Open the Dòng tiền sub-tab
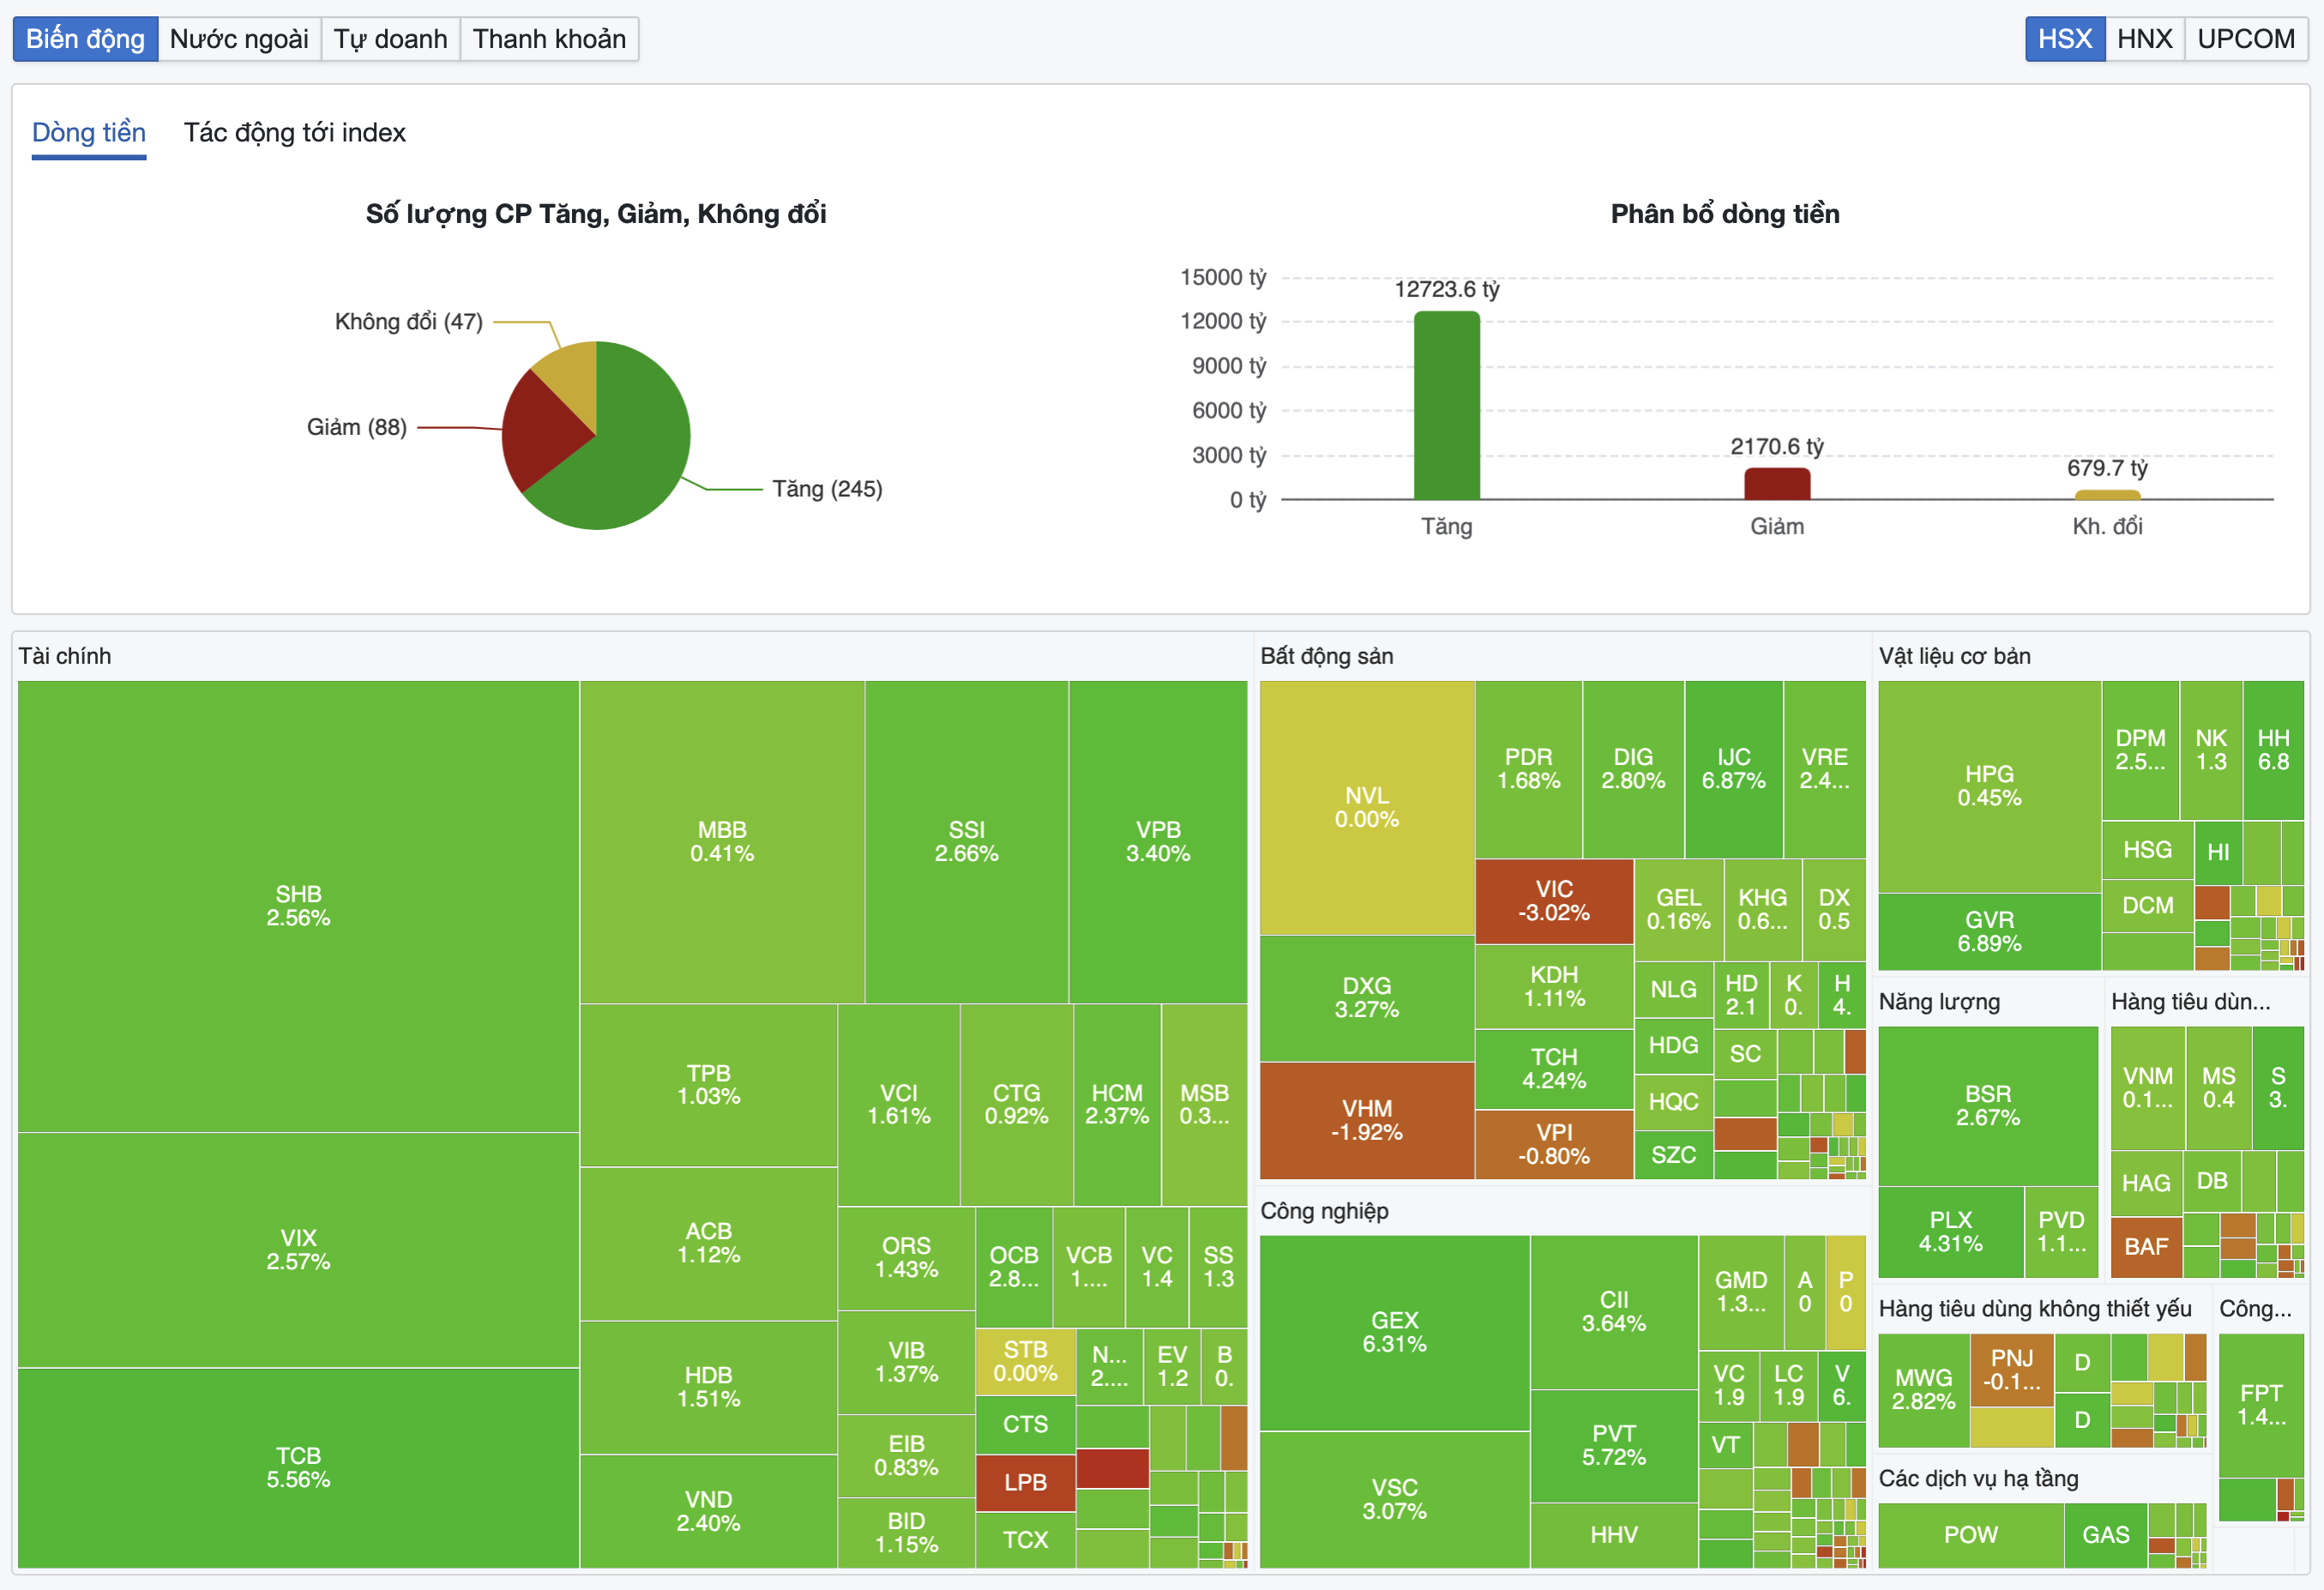Image resolution: width=2324 pixels, height=1590 pixels. pyautogui.click(x=89, y=133)
